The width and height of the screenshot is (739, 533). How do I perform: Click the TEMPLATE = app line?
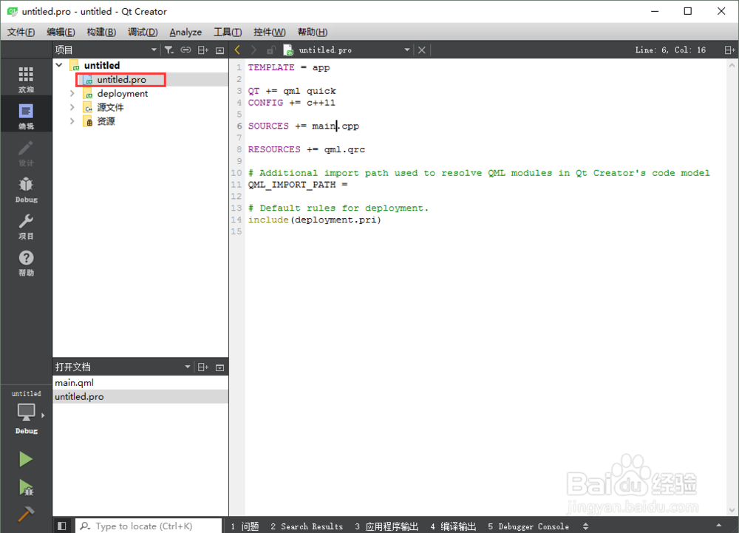pos(289,67)
